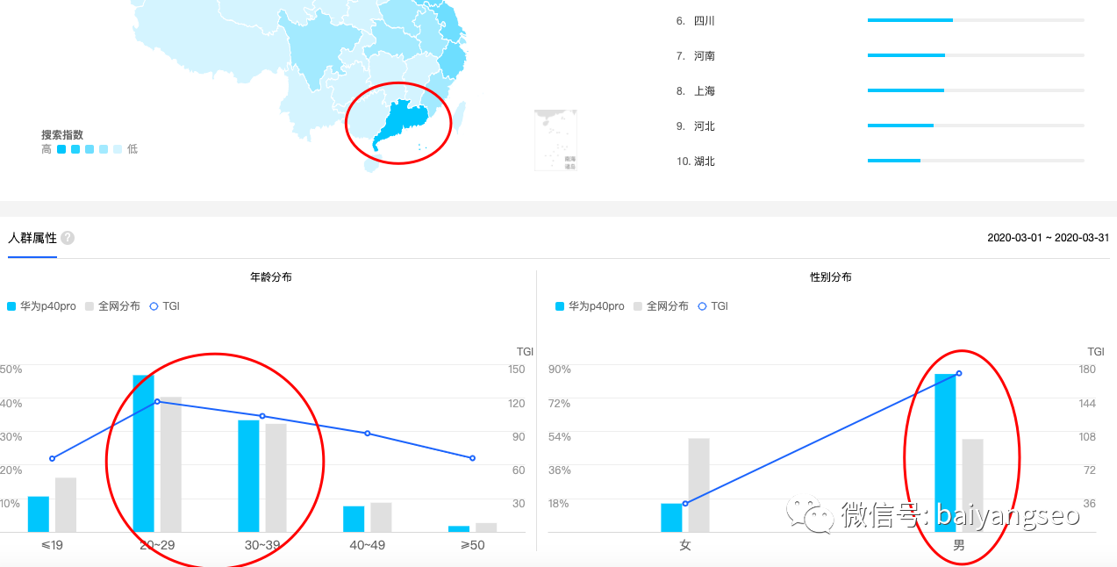
Task: Click the blue 华为p40pro legend square in 年龄分布
Action: tap(10, 305)
